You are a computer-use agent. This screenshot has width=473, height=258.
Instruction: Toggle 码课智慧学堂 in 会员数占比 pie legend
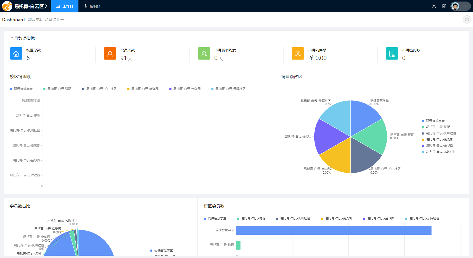[162, 250]
